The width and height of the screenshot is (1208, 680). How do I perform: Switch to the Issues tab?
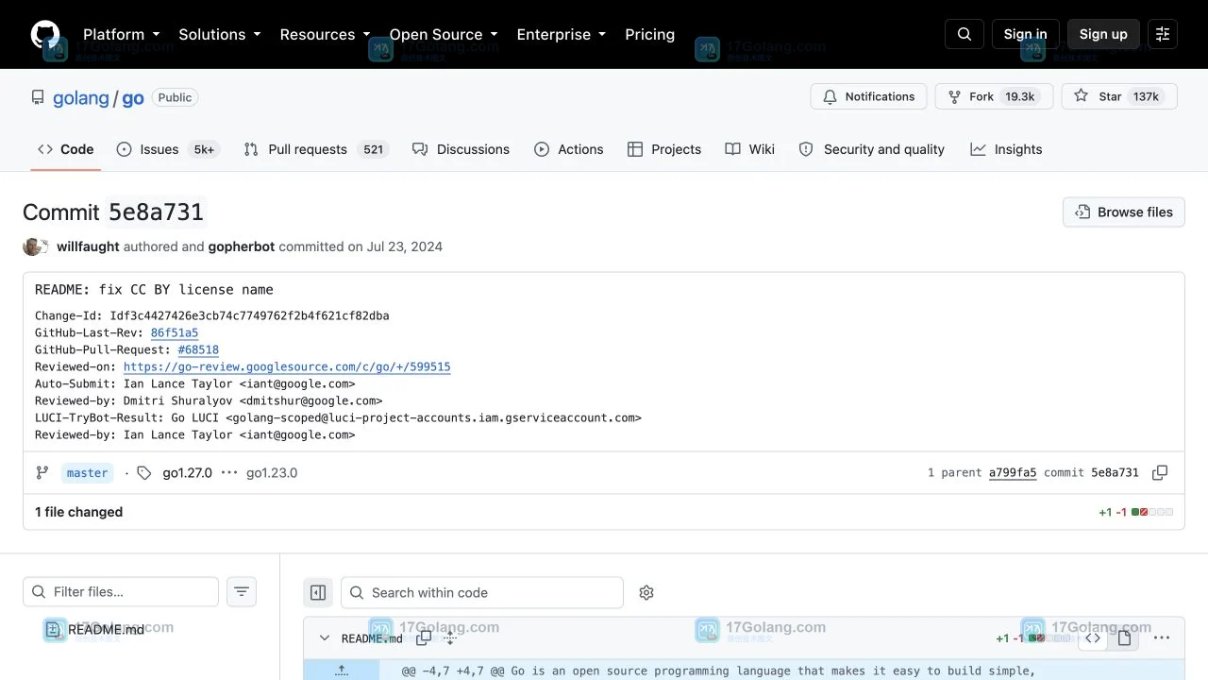(167, 149)
